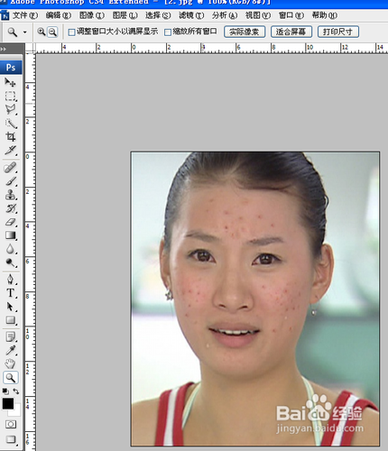This screenshot has width=388, height=451.
Task: Select the Pen tool
Action: [x=10, y=280]
